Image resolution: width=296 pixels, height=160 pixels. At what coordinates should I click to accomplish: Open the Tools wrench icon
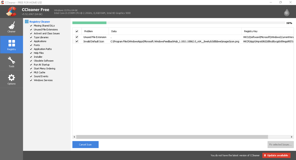coord(12,61)
